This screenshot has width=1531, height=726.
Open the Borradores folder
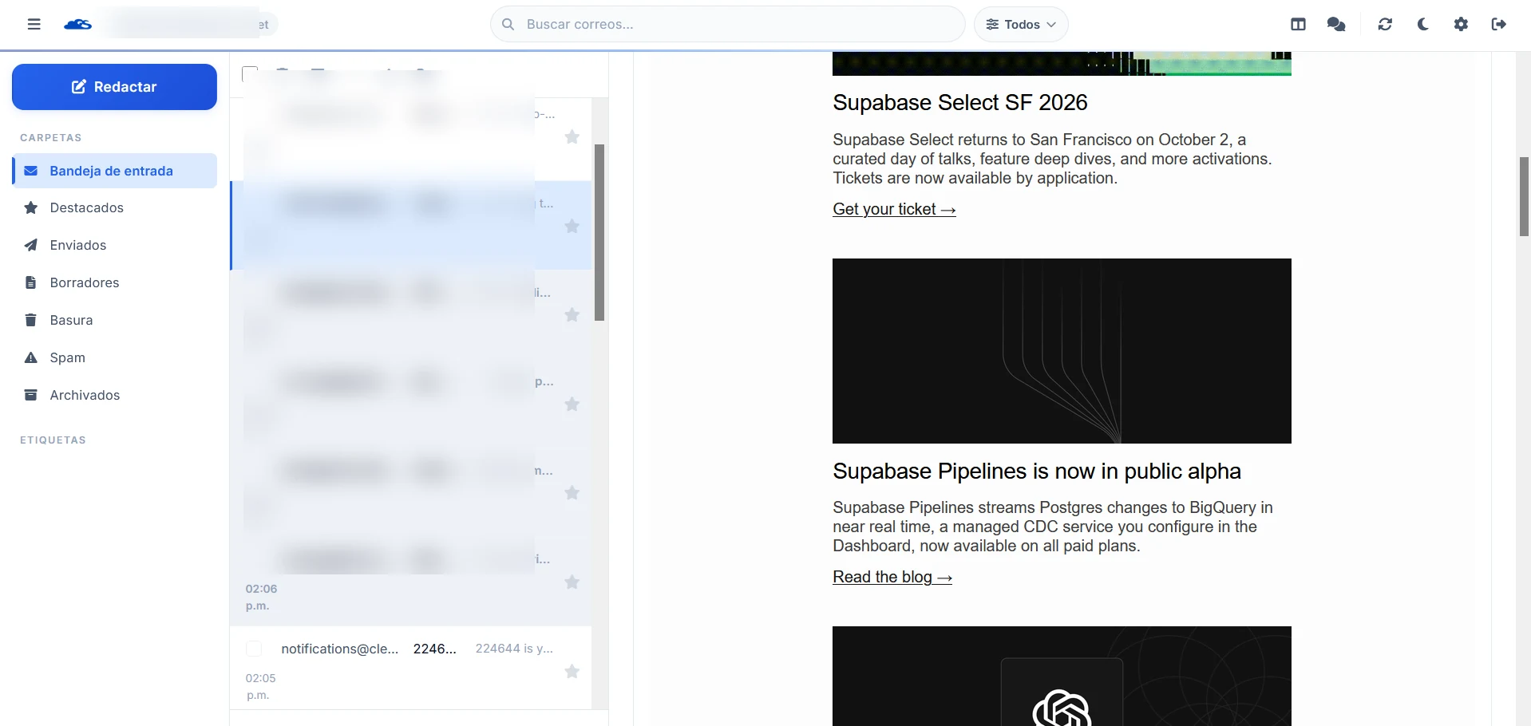click(115, 282)
